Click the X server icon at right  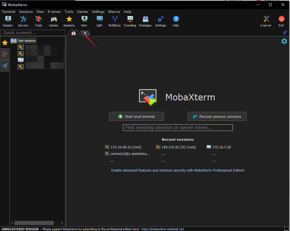[x=266, y=21]
